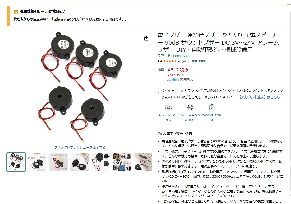Click the share icon beside product image
This screenshot has height=204, width=291.
[x=146, y=38]
